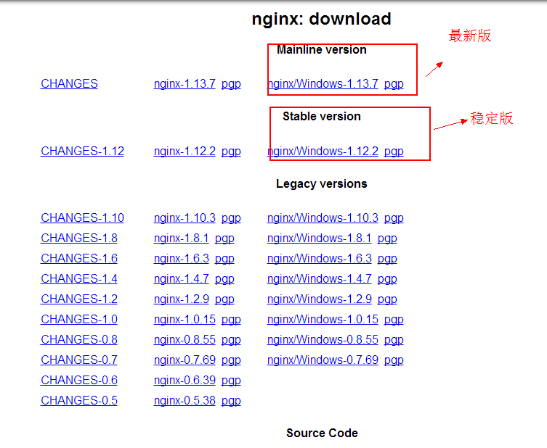Open CHANGES-1.12 changelog
Viewport: 547px width, 448px height.
click(x=82, y=151)
